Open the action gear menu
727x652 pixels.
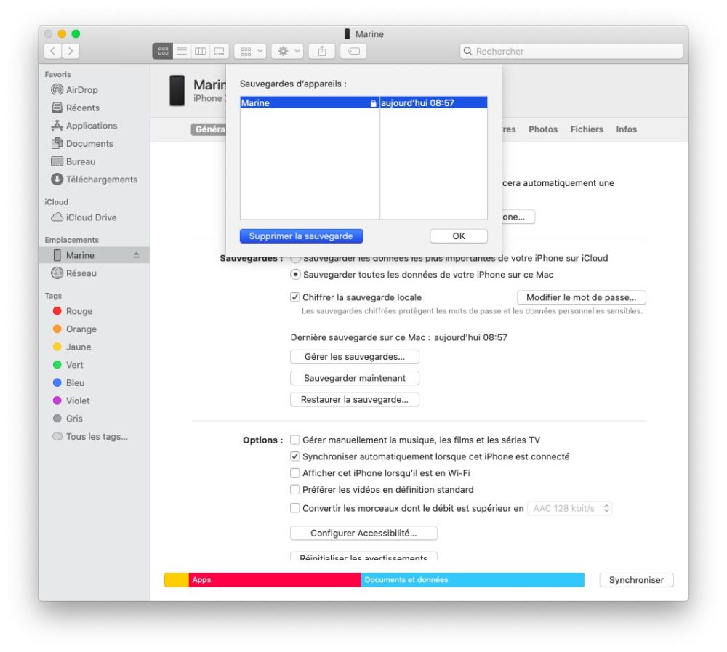click(287, 51)
